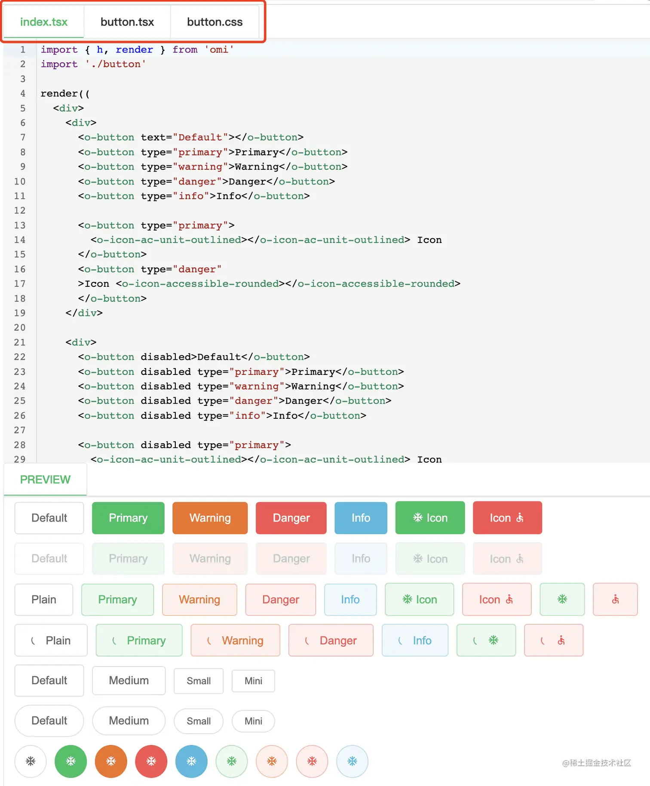The image size is (650, 786).
Task: Click the red Icon accessibility button, first row
Action: (x=507, y=518)
